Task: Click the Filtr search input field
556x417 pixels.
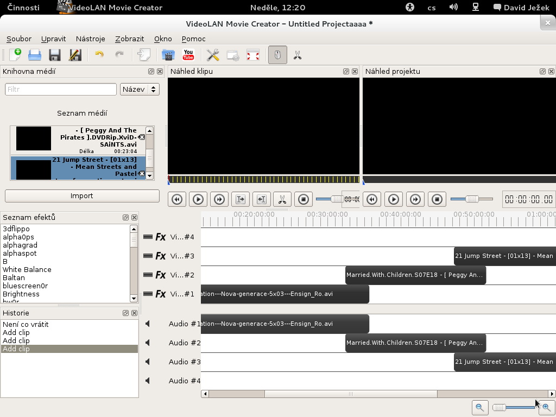Action: (x=61, y=90)
